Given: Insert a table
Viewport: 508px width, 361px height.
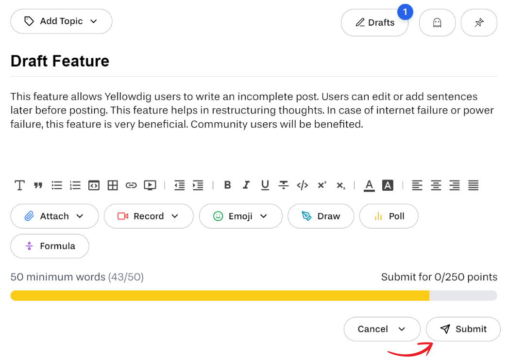Looking at the screenshot, I should [x=113, y=185].
